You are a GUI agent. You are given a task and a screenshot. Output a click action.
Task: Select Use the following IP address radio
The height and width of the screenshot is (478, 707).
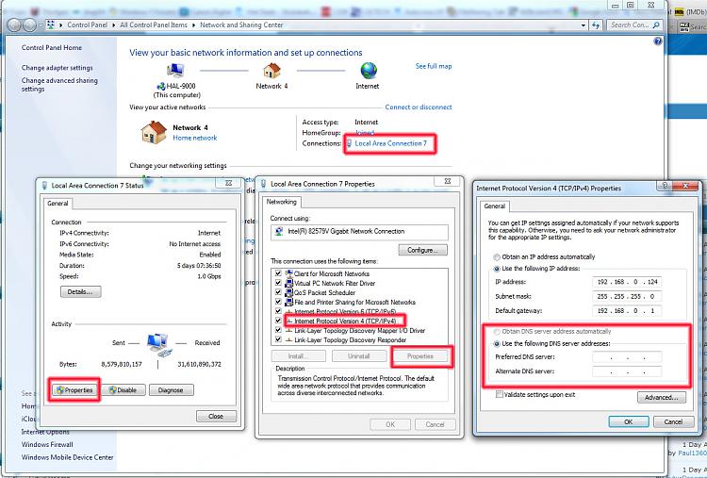tap(497, 269)
